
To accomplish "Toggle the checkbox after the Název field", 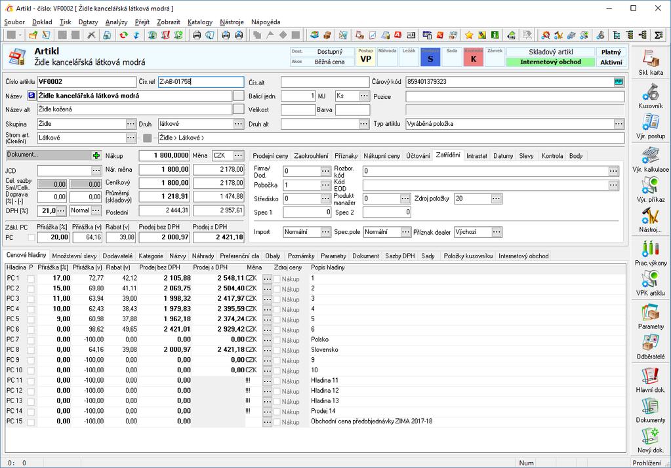I will 238,96.
